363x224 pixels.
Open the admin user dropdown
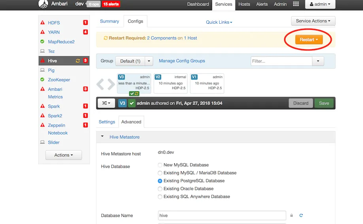click(x=320, y=4)
